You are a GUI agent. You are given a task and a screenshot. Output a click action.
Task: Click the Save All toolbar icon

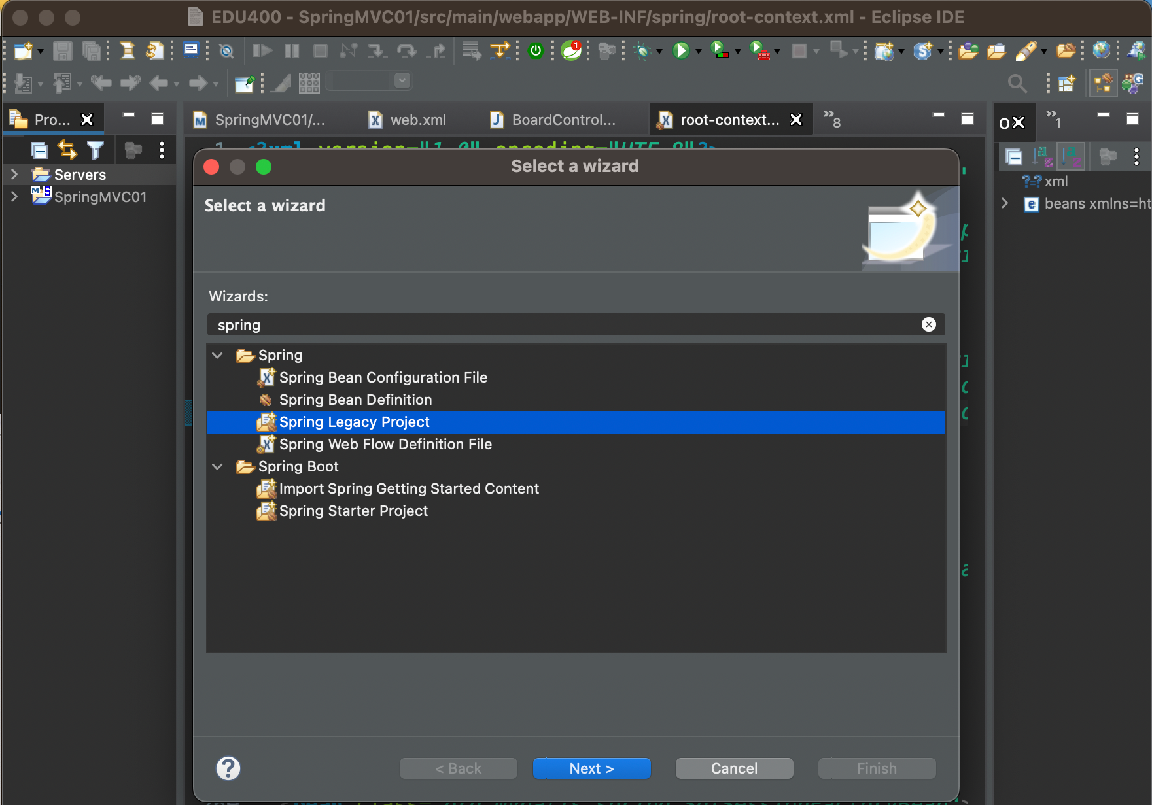(x=92, y=50)
